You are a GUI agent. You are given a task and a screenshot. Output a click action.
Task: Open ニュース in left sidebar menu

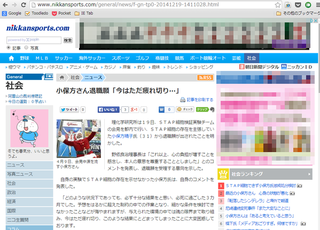[29, 165]
